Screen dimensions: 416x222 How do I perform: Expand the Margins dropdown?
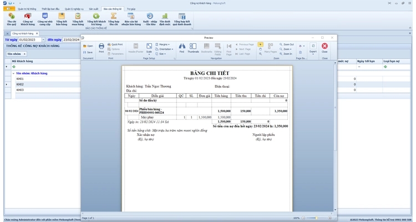coord(164,44)
